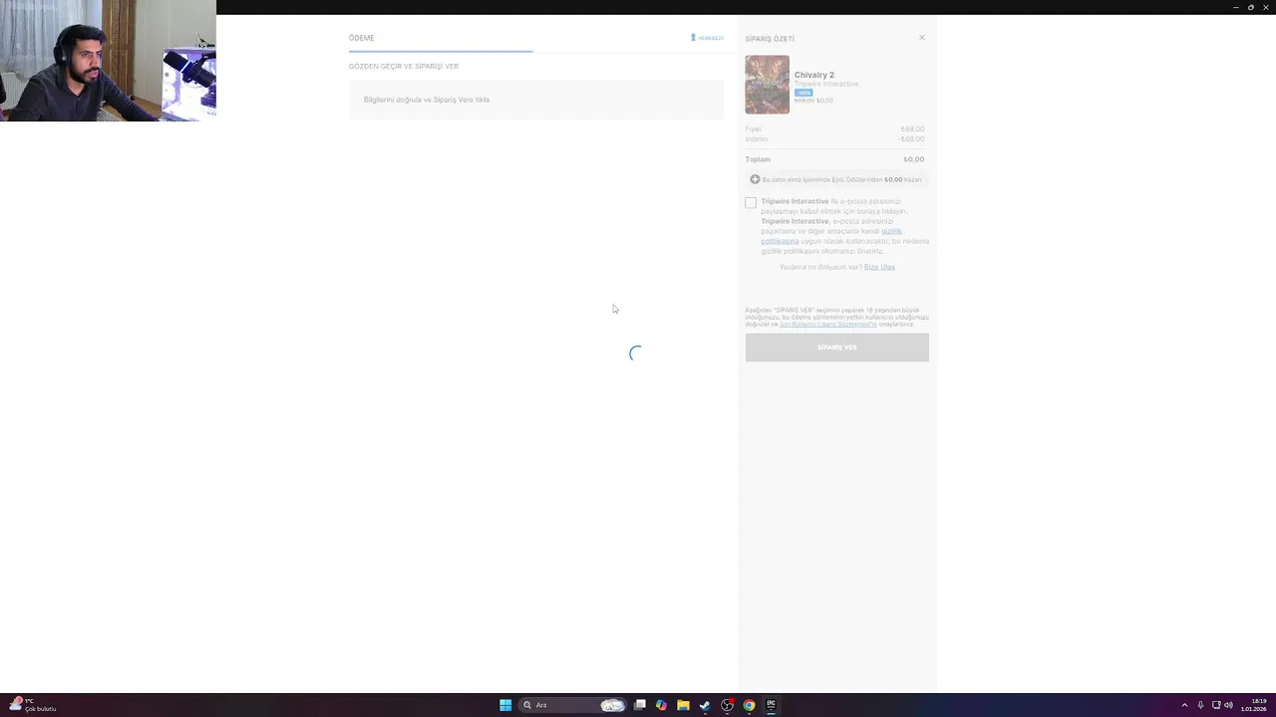1276x717 pixels.
Task: Open the Son Kullanıcı Lisans Sözleşmesi link
Action: [x=828, y=324]
